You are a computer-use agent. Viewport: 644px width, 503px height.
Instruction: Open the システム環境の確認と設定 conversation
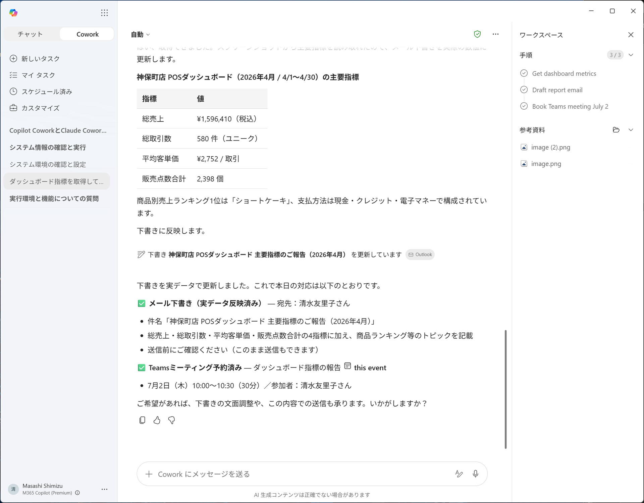click(x=48, y=164)
